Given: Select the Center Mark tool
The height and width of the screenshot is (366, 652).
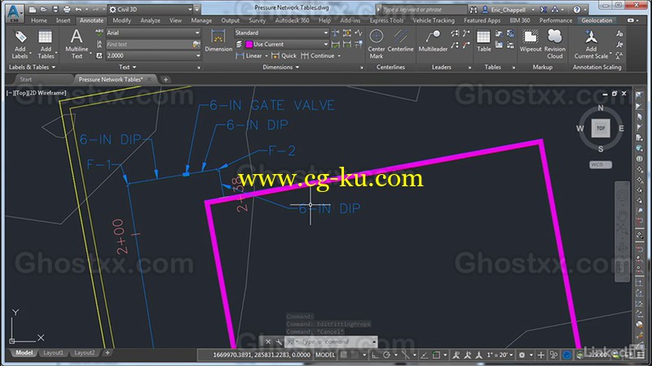Looking at the screenshot, I should 377,45.
